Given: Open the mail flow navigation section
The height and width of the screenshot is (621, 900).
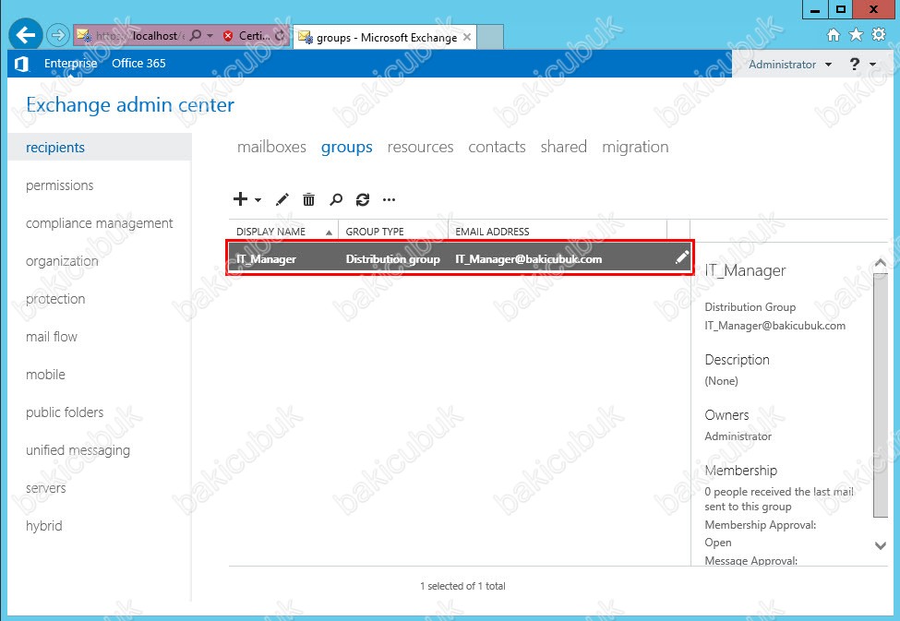Looking at the screenshot, I should tap(52, 337).
